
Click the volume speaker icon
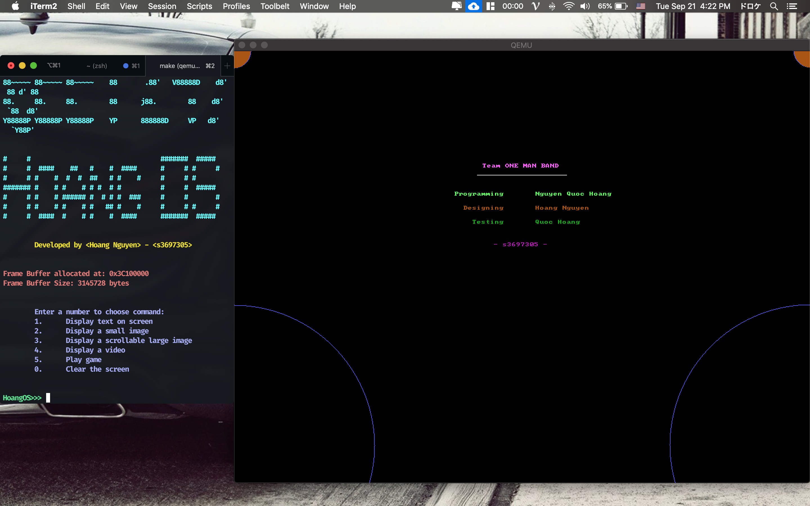pyautogui.click(x=584, y=6)
